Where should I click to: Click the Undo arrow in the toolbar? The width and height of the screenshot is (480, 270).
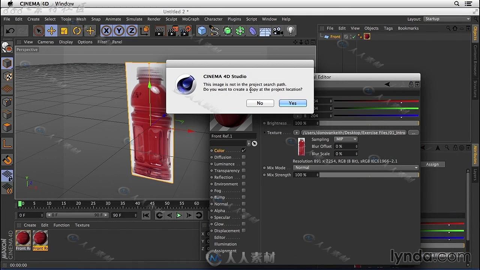[x=10, y=31]
